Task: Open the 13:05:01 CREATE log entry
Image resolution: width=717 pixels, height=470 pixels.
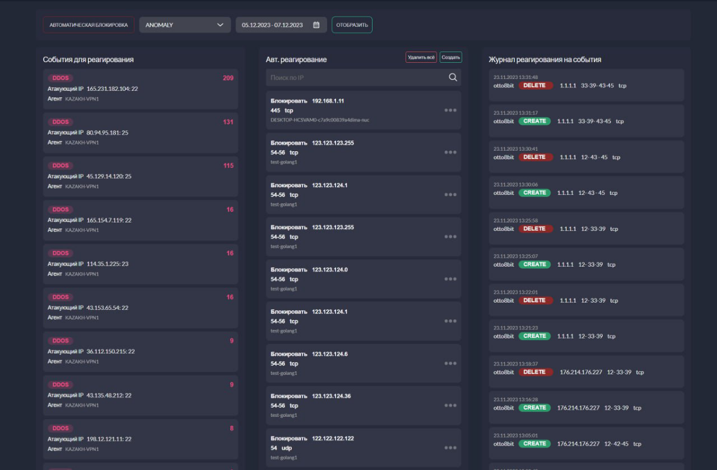Action: (586, 443)
